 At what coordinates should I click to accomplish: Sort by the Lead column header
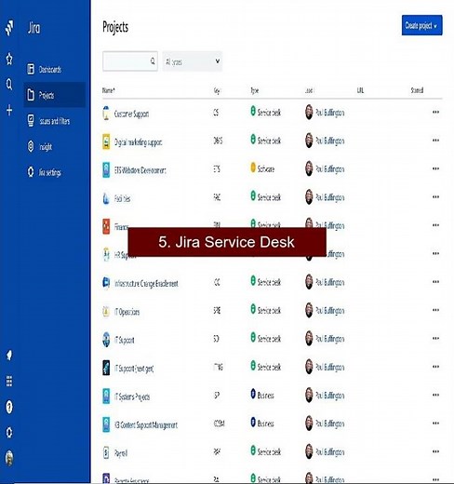tap(309, 90)
